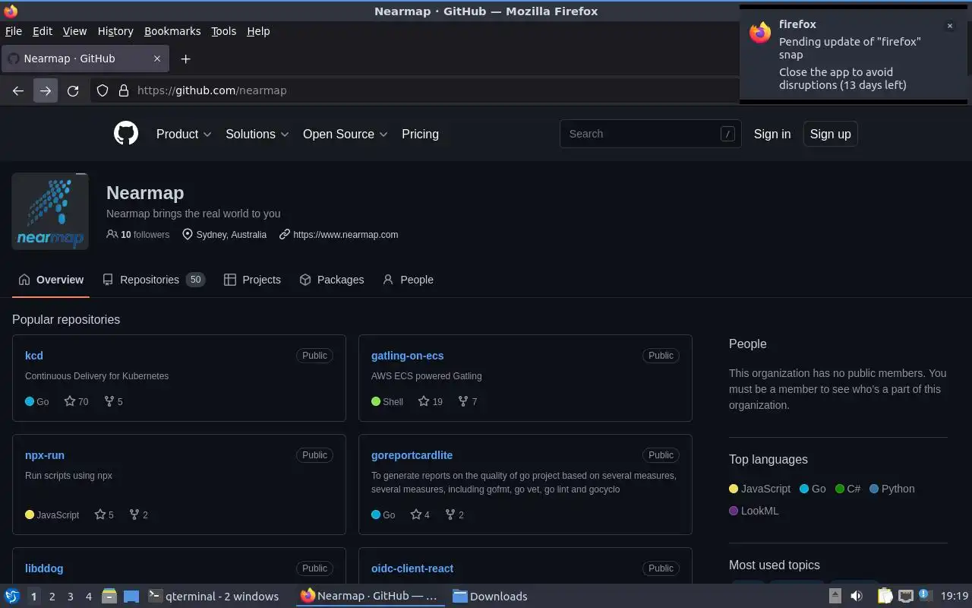Open the kcd repository link
Viewport: 972px width, 608px height.
tap(34, 356)
